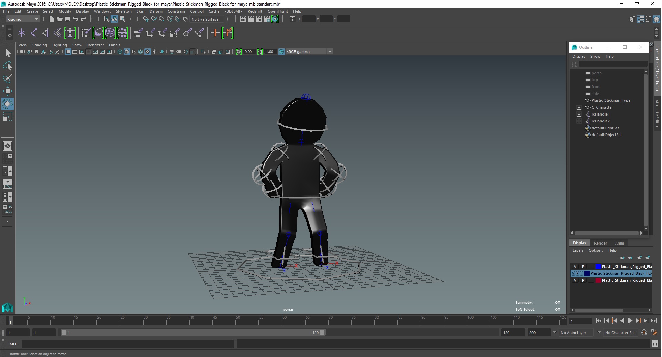
Task: Toggle smooth shade all in viewport toolbar
Action: coord(127,52)
